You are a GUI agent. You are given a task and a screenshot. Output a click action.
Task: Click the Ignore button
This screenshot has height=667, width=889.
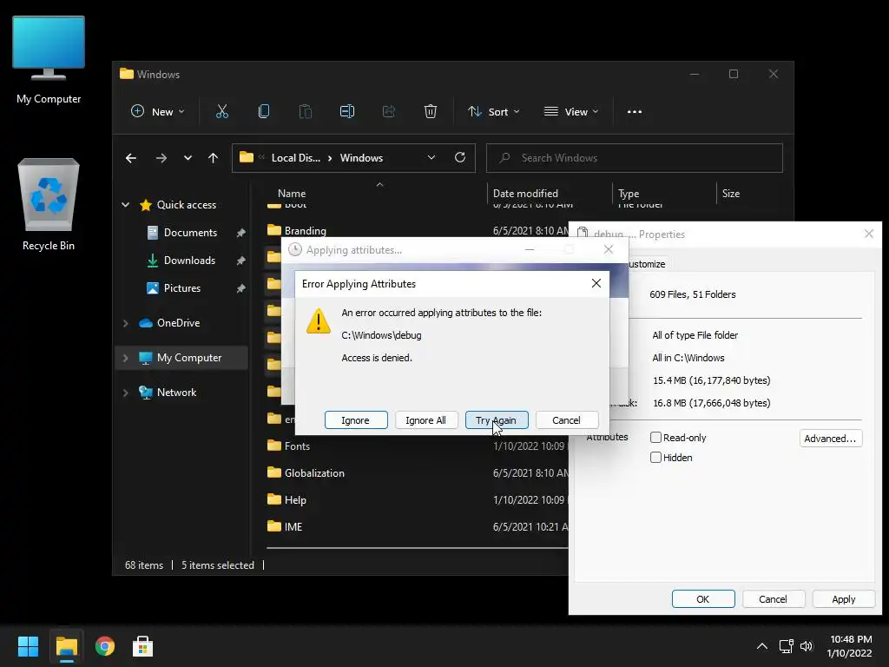point(356,420)
